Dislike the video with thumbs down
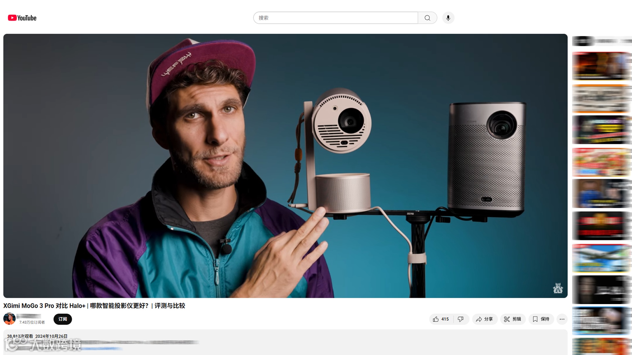This screenshot has width=632, height=355. pyautogui.click(x=461, y=319)
